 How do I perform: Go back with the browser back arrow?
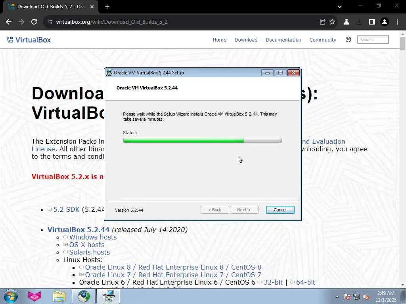(x=9, y=22)
